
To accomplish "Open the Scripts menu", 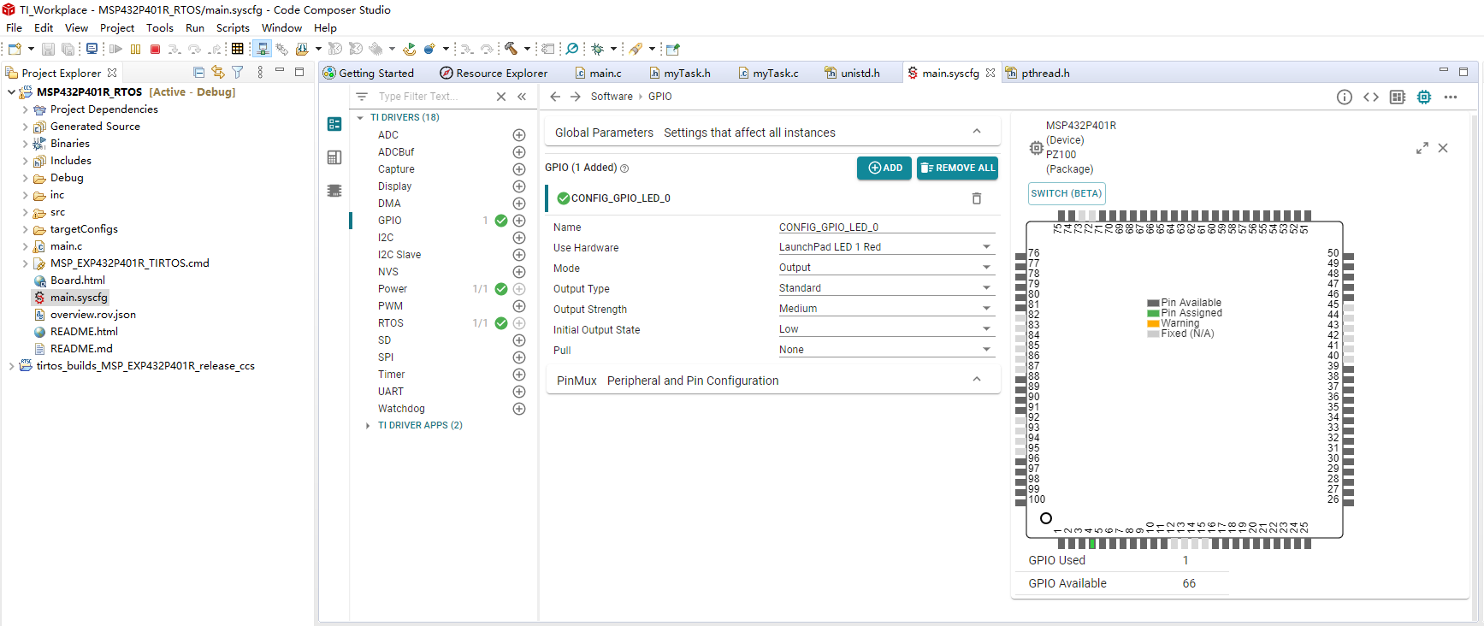I will pos(233,27).
